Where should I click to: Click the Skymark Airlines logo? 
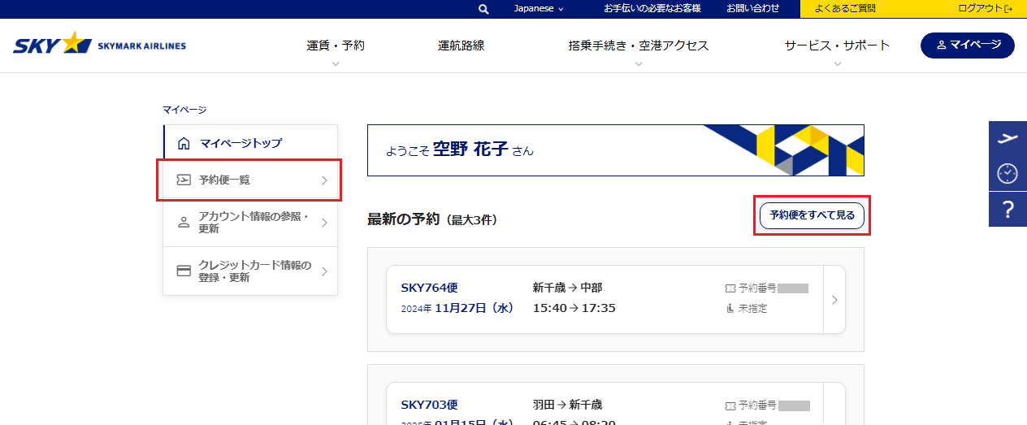pos(99,45)
